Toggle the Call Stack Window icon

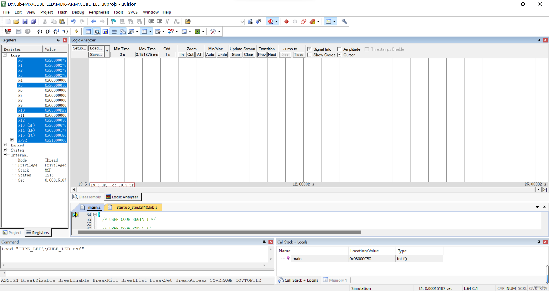point(123,31)
